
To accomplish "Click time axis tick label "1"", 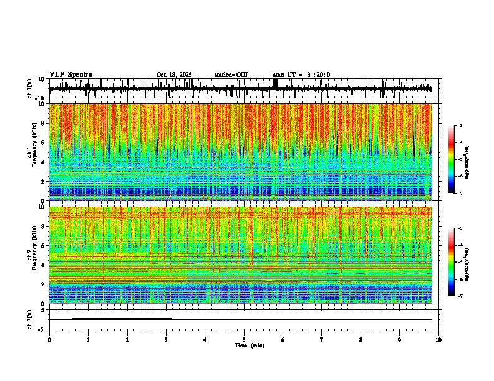I will tap(88, 340).
